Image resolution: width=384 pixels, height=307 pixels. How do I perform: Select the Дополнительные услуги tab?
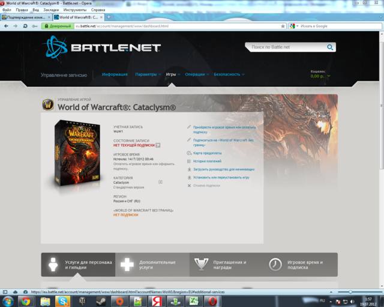click(152, 264)
